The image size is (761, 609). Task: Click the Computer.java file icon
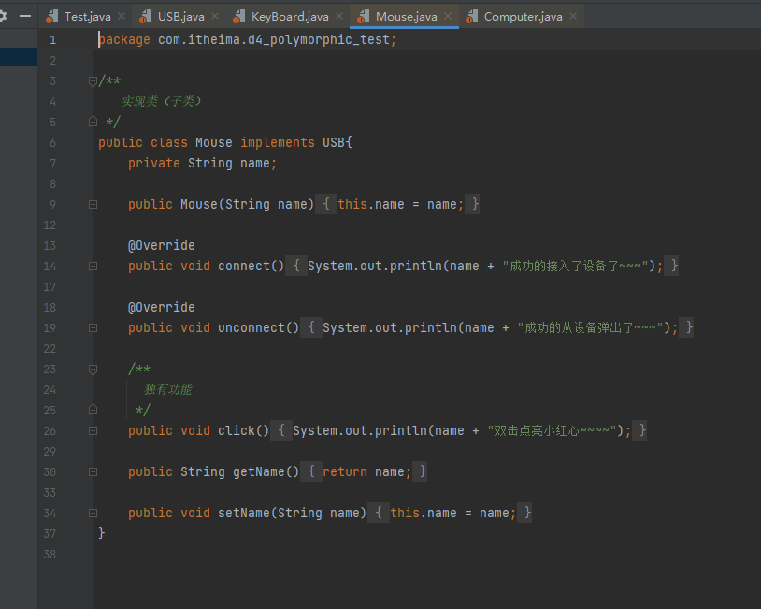(x=472, y=17)
